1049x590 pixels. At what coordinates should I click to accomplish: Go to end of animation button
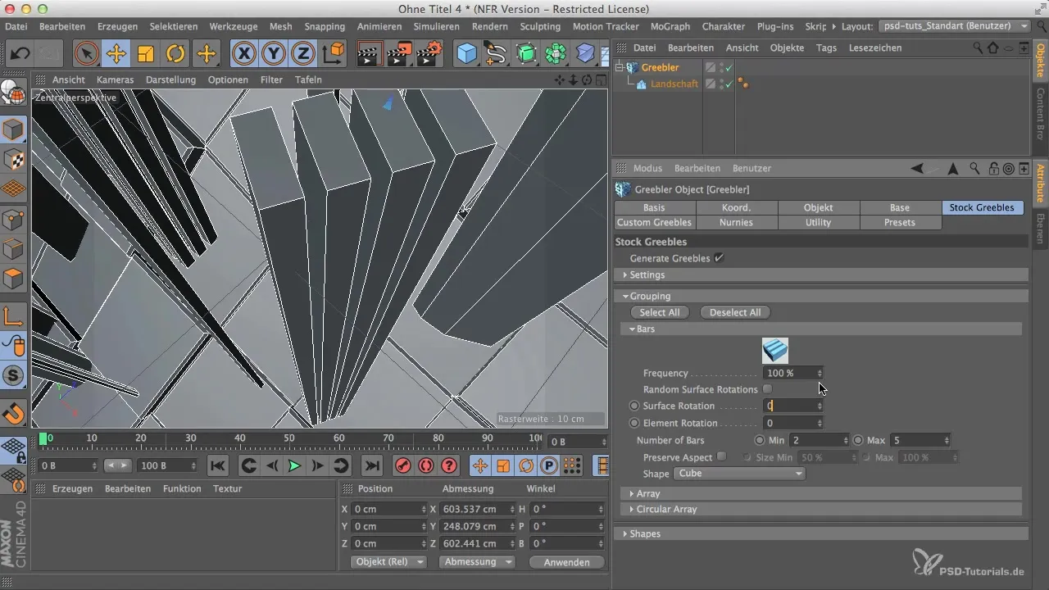click(372, 465)
